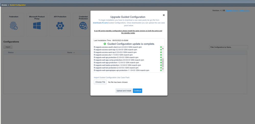Image resolution: width=255 pixels, height=124 pixels.
Task: Click the Federation fingerprint icon
Action: pyautogui.click(x=14, y=26)
